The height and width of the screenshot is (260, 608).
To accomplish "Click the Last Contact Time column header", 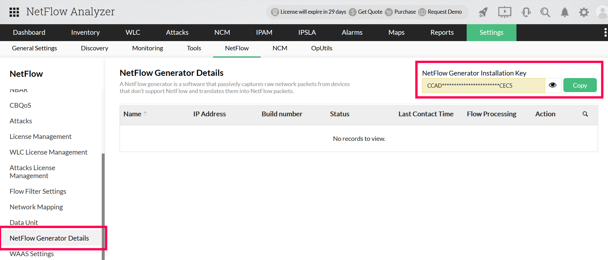I will pos(426,114).
